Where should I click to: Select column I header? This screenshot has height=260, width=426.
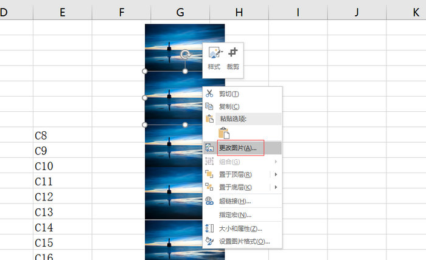tap(298, 12)
